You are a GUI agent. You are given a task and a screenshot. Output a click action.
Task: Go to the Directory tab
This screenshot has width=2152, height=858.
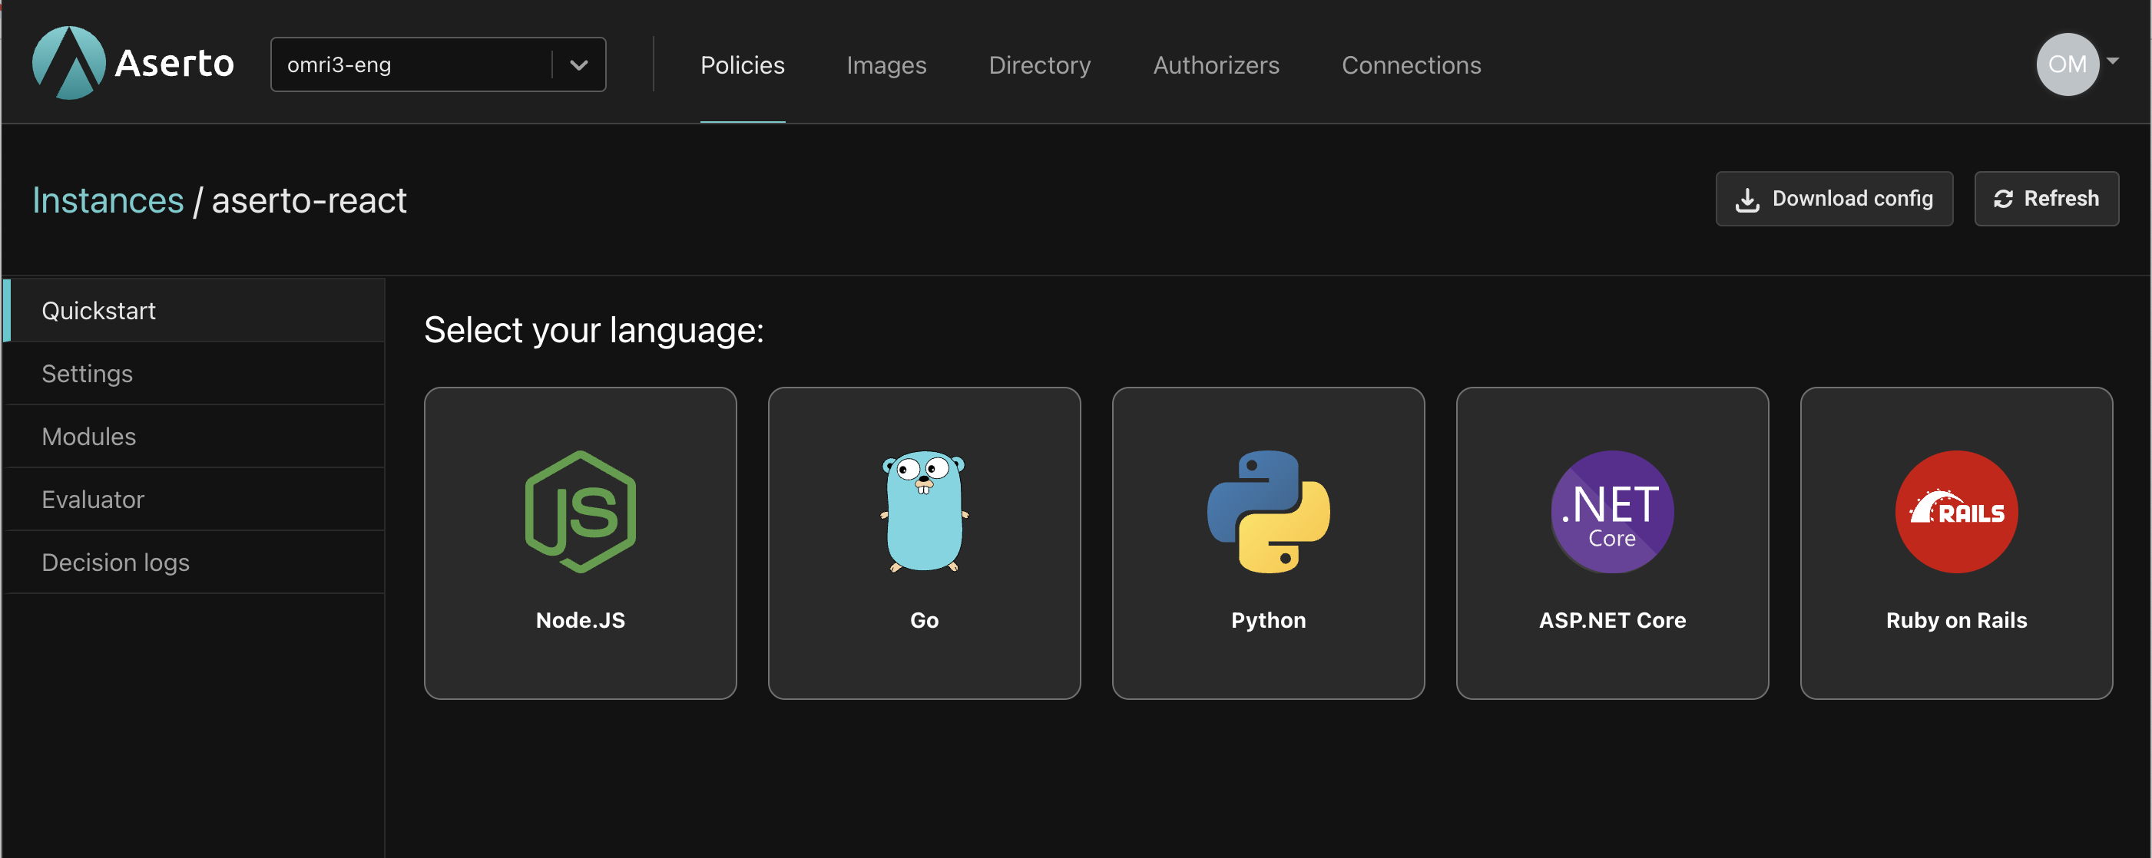click(x=1039, y=65)
